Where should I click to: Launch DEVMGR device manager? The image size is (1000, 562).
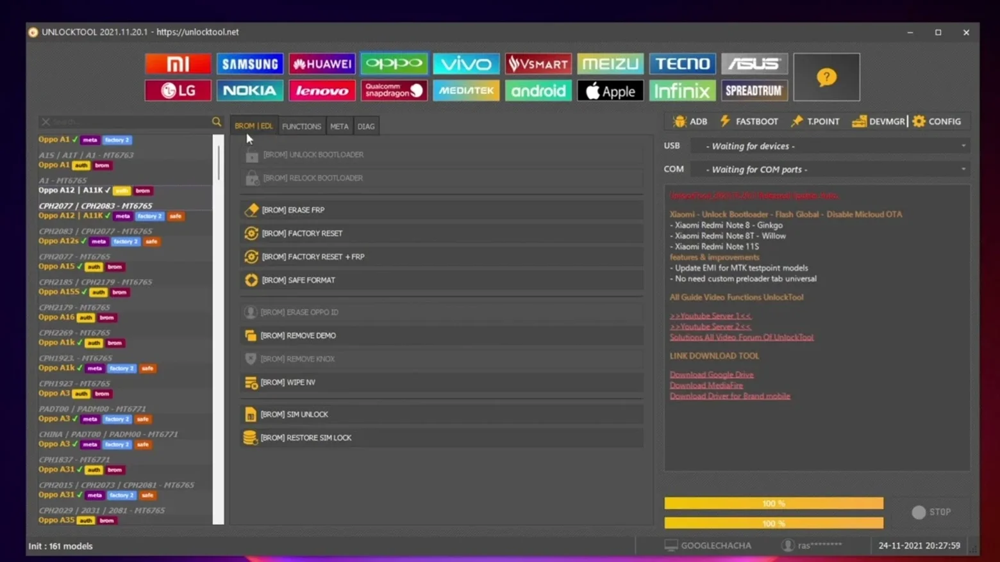(x=878, y=121)
